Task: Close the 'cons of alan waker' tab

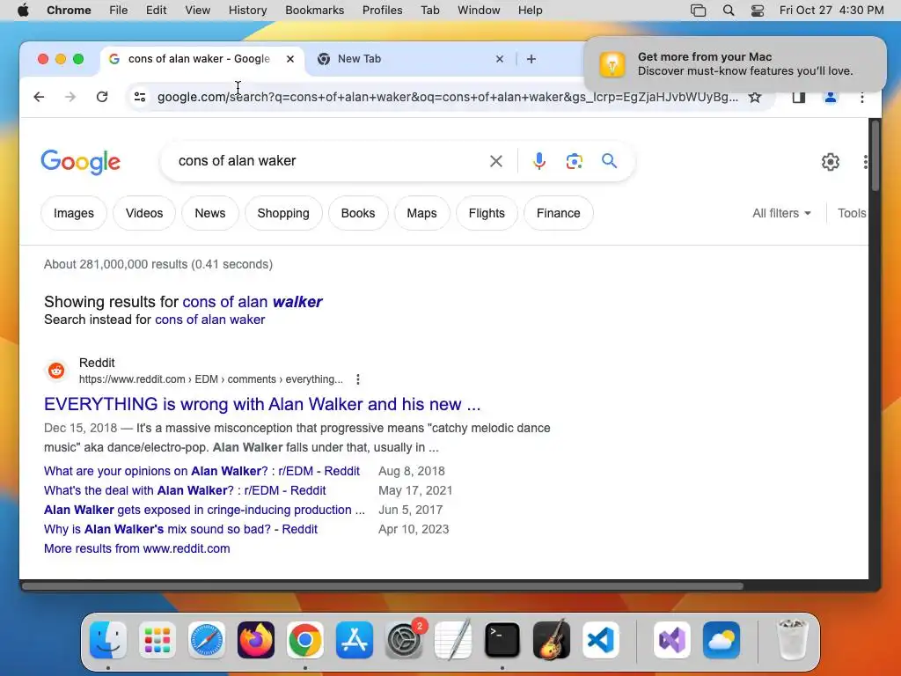Action: click(290, 59)
